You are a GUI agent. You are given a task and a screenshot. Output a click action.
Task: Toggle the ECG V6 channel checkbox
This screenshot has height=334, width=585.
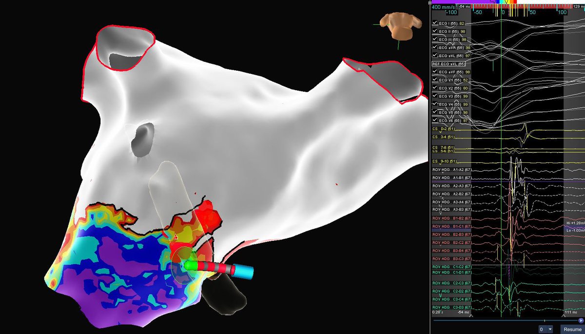click(435, 120)
